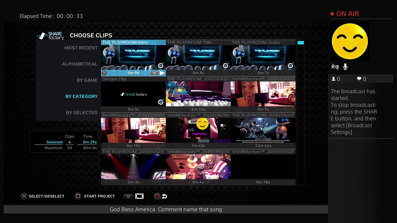The width and height of the screenshot is (397, 223).
Task: Select THE PLAYROOM Outro clip thumbnail
Action: pos(263,58)
